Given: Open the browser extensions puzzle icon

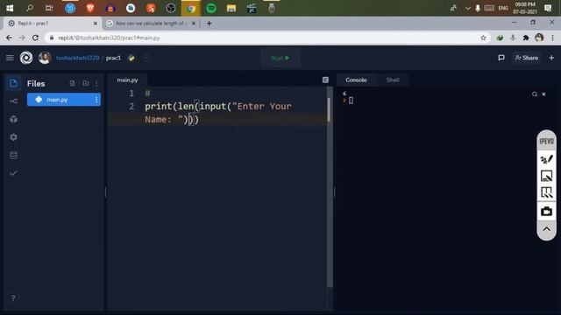Looking at the screenshot, I should (526, 38).
